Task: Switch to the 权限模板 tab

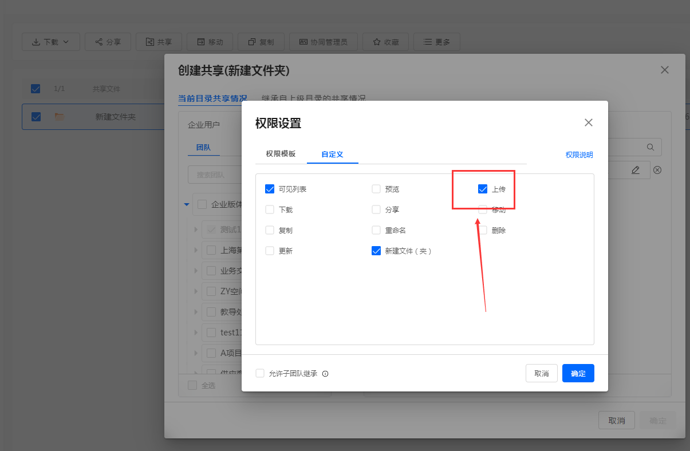Action: pos(281,154)
